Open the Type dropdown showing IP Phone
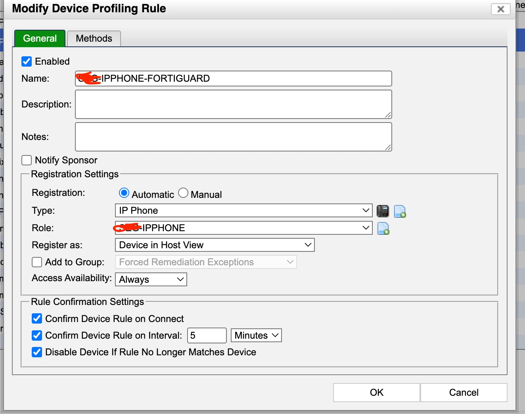This screenshot has width=525, height=414. [x=243, y=211]
